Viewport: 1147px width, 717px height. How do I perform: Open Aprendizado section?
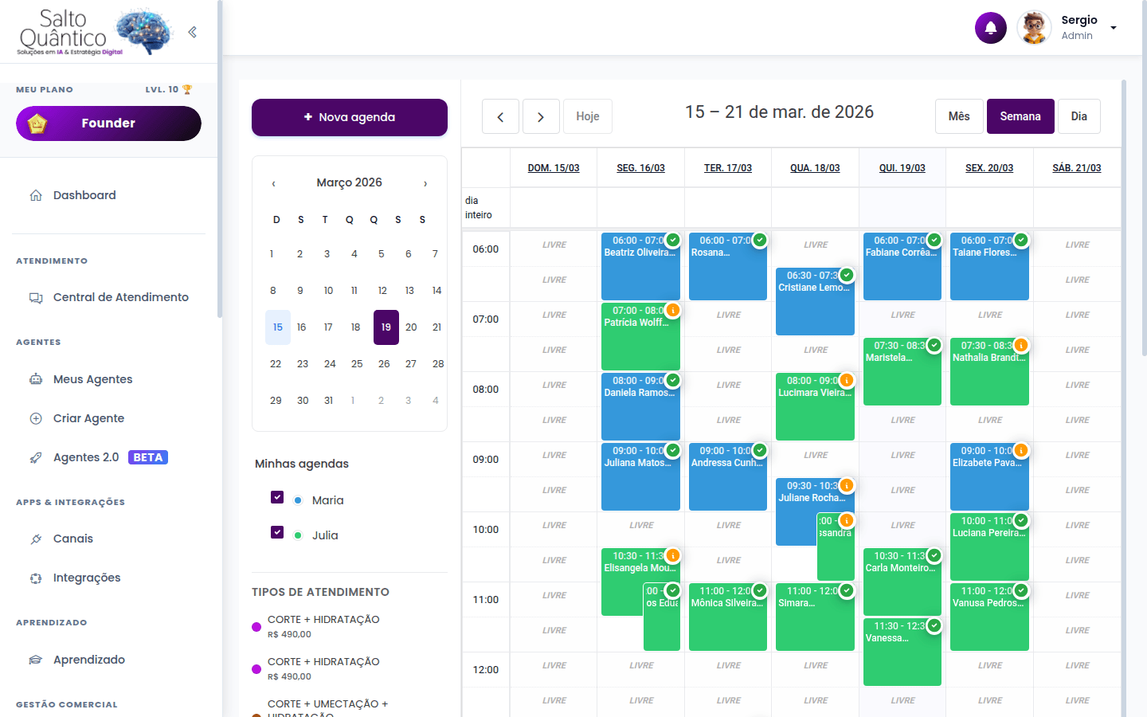89,660
